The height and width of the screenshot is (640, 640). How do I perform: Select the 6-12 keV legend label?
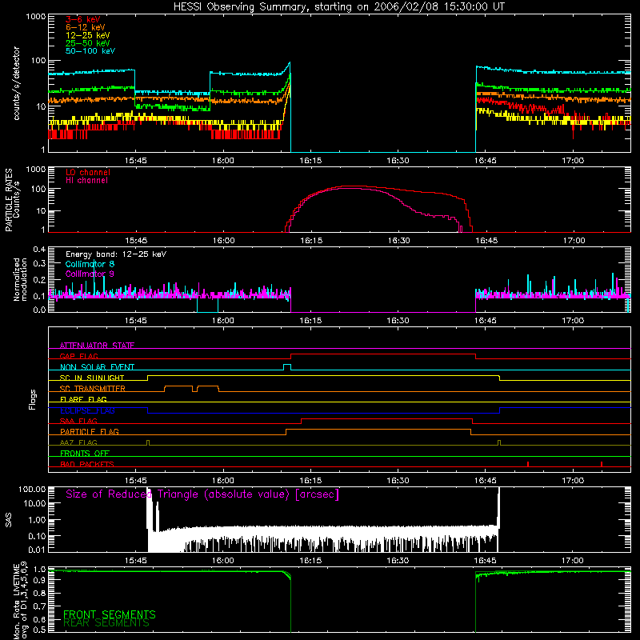[x=85, y=27]
